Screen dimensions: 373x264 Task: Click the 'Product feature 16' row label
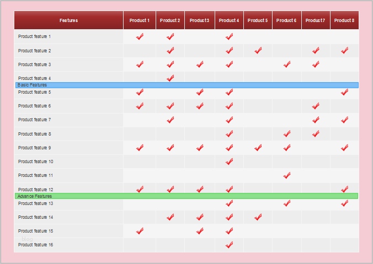(35, 245)
